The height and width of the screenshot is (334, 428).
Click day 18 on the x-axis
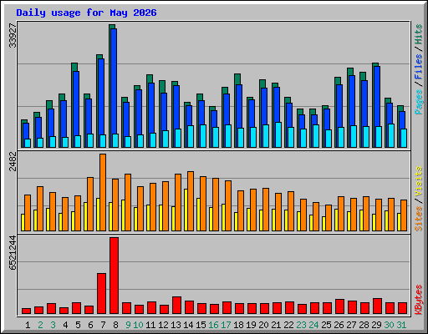pyautogui.click(x=238, y=325)
